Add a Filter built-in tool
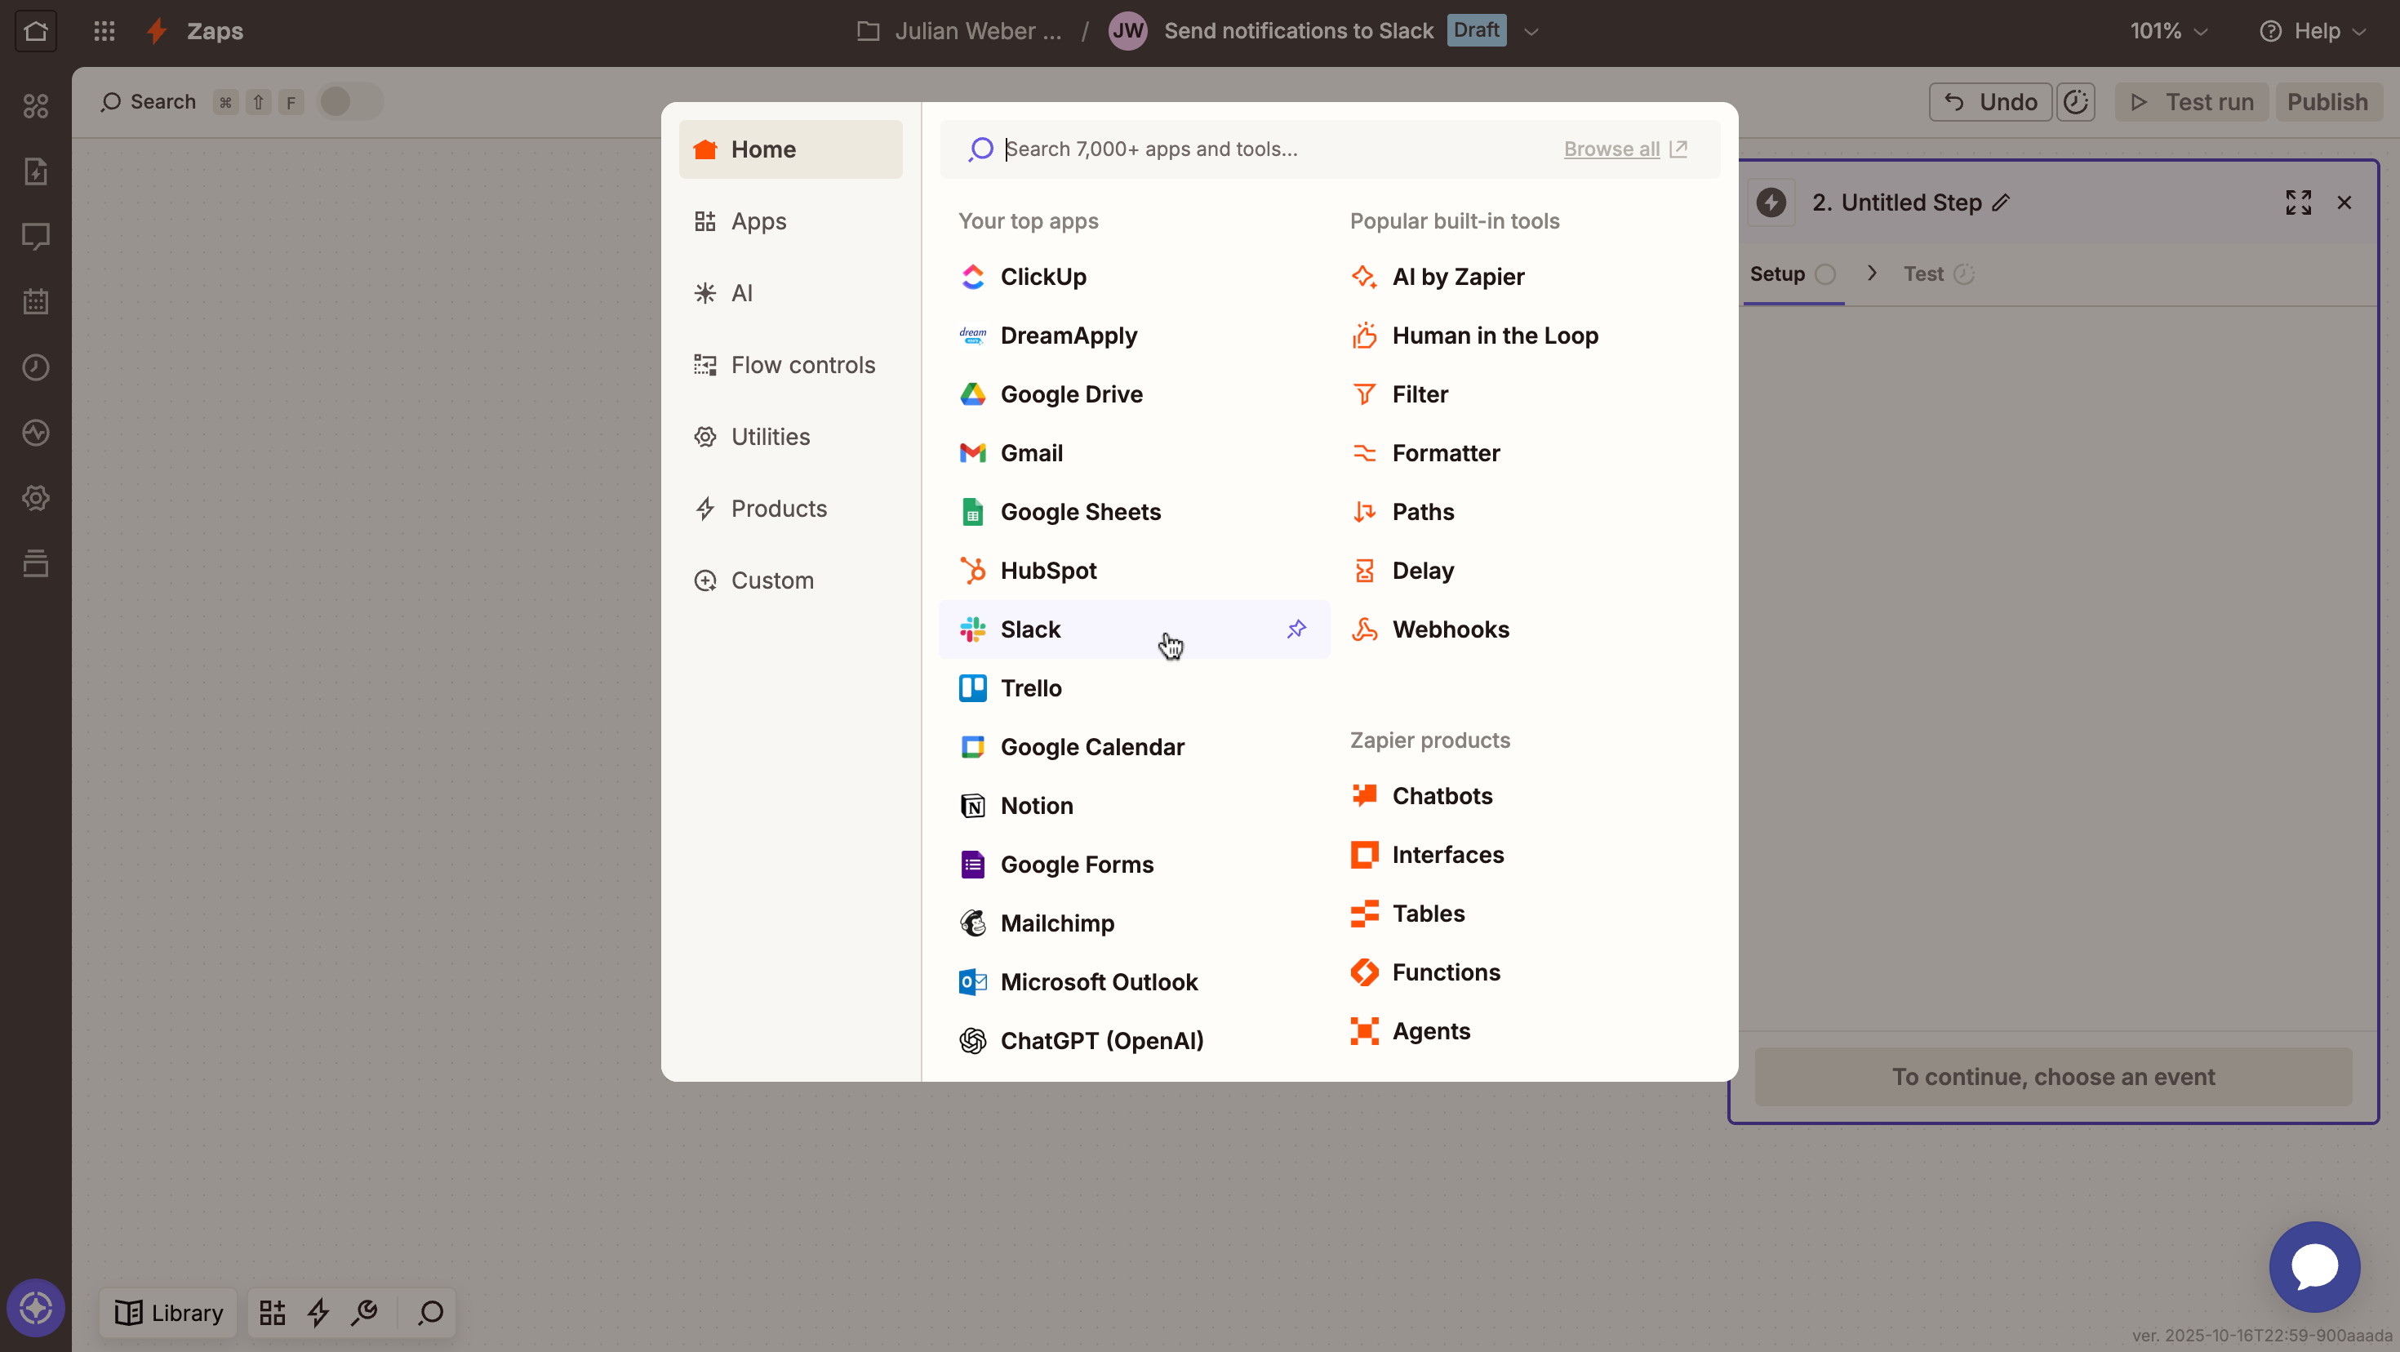This screenshot has height=1352, width=2400. coord(1525,394)
